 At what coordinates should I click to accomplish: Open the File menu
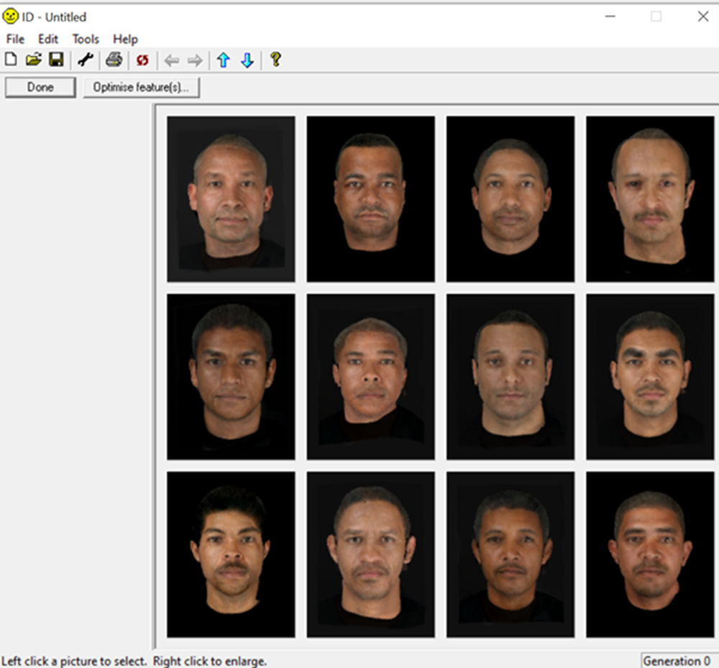click(x=14, y=39)
